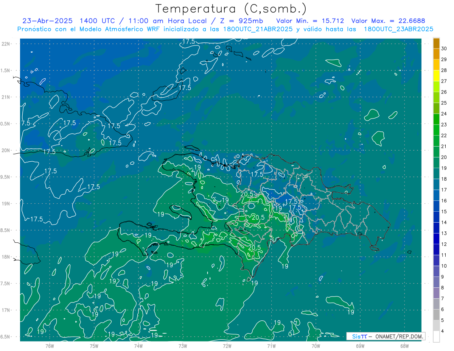Click the title "Temperatura (C,somb.)"

click(x=231, y=9)
